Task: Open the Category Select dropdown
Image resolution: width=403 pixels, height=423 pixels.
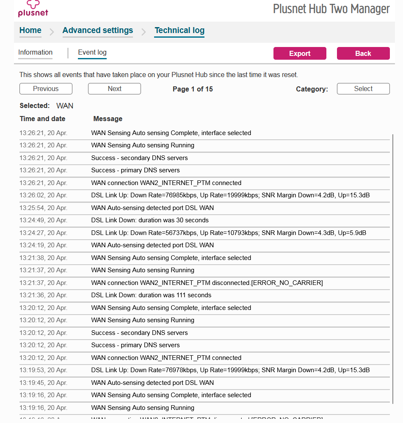Action: tap(363, 88)
